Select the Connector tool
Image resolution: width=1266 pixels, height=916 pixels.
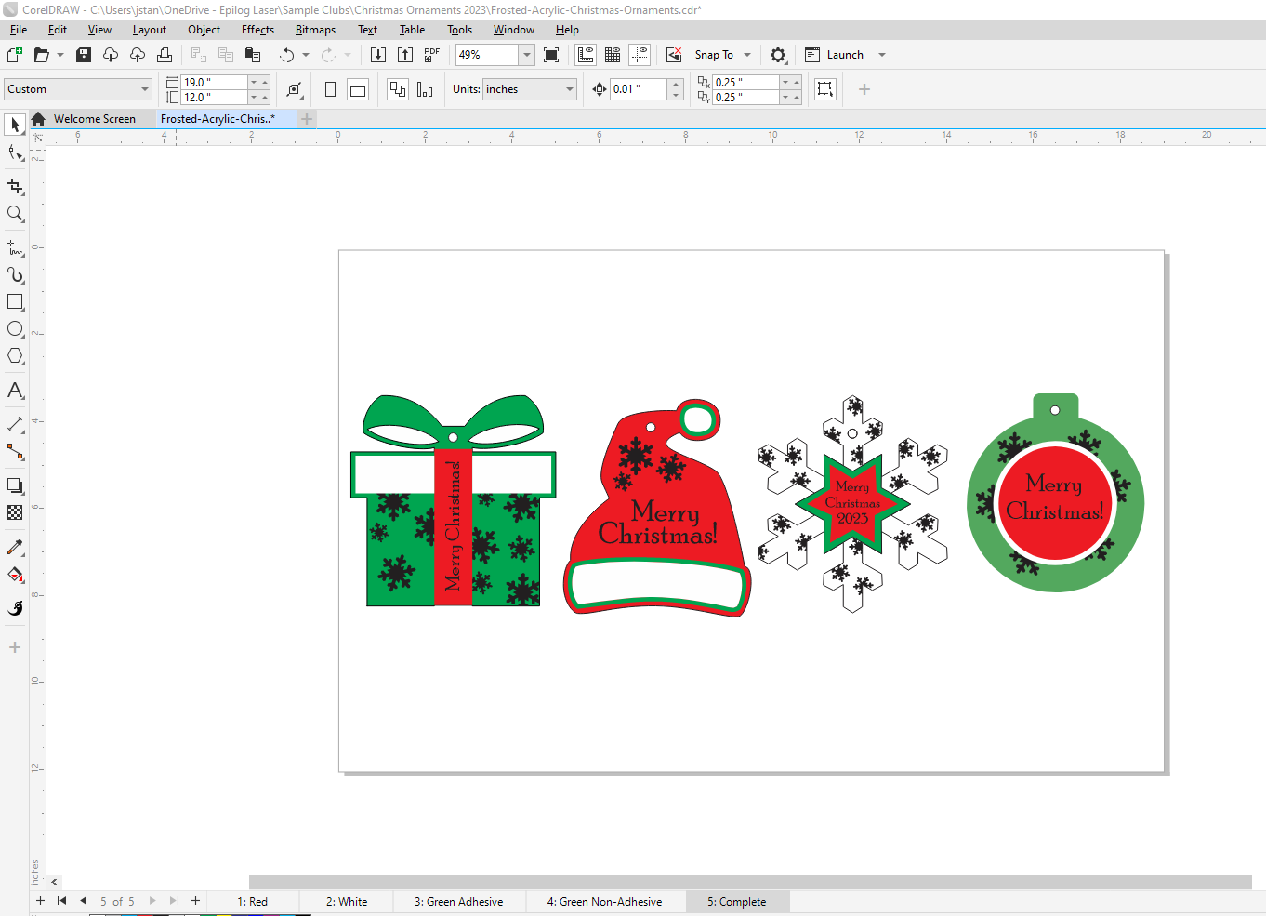coord(15,452)
